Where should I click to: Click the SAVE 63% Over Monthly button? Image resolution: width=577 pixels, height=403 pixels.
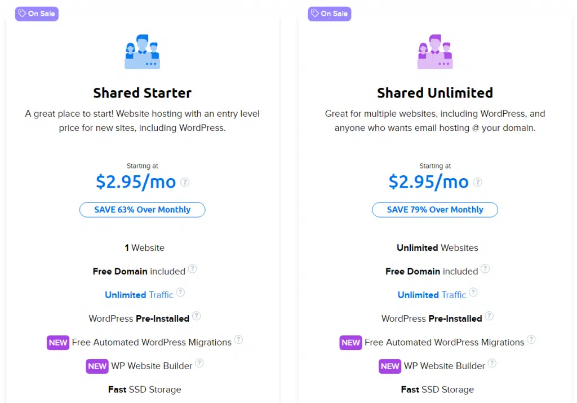(143, 210)
